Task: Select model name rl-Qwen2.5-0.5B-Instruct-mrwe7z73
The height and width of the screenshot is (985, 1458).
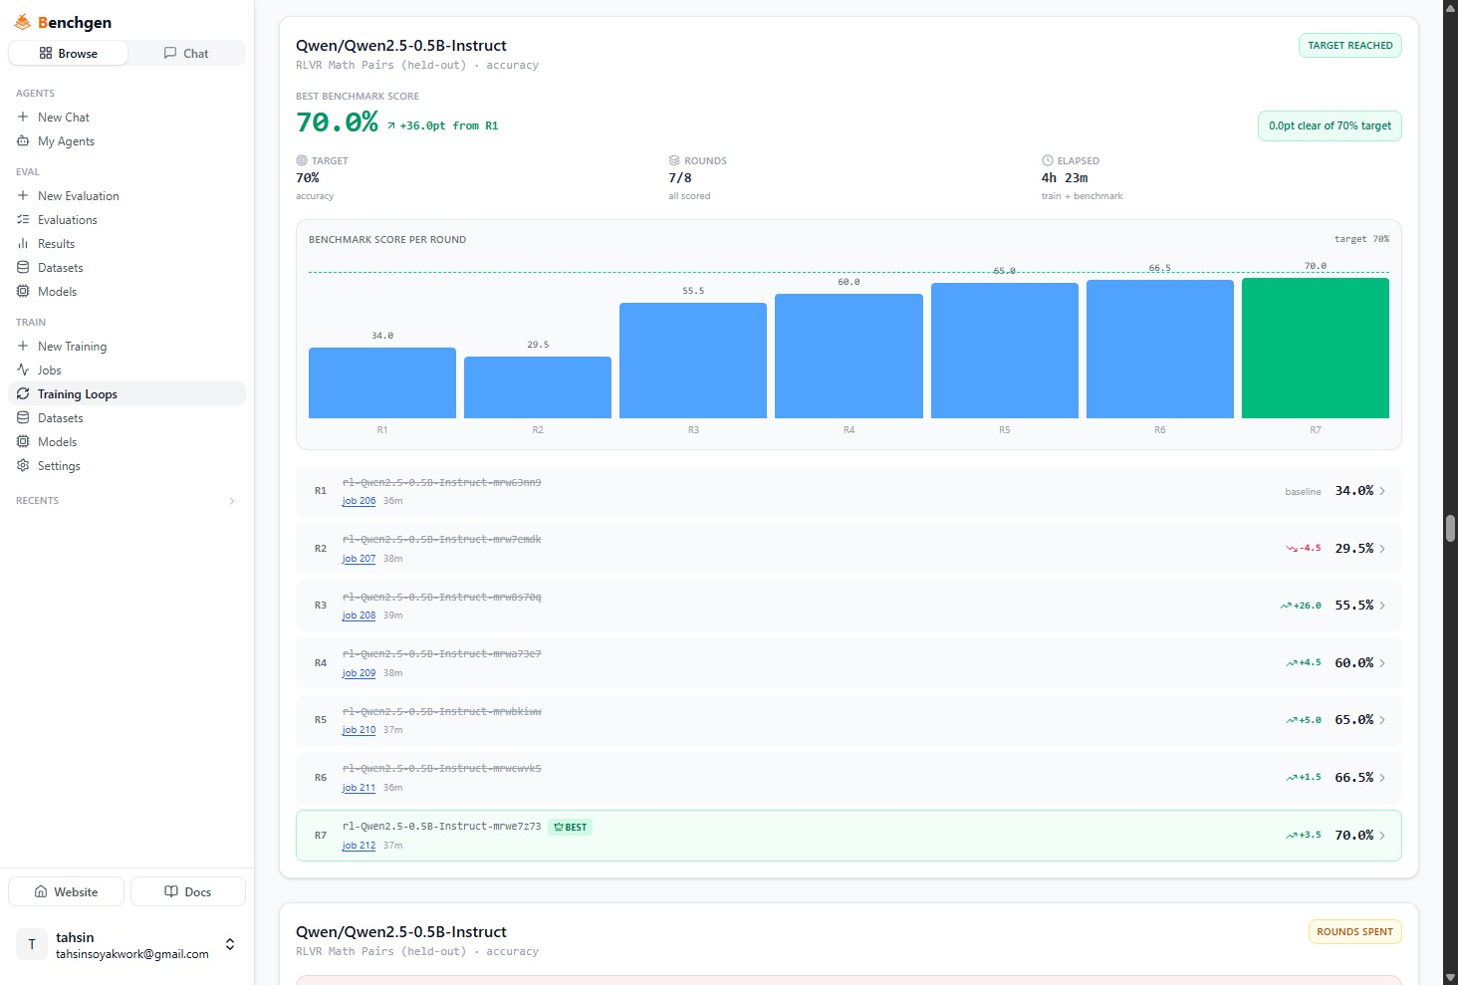Action: tap(442, 827)
